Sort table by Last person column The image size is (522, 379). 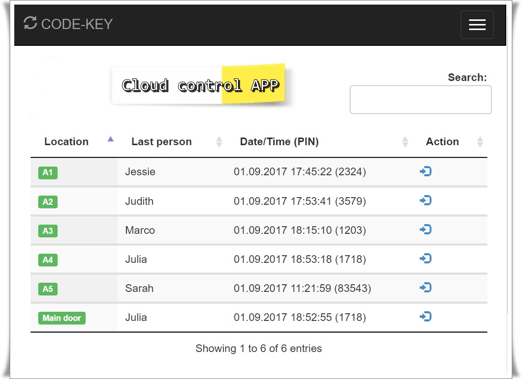coord(162,142)
